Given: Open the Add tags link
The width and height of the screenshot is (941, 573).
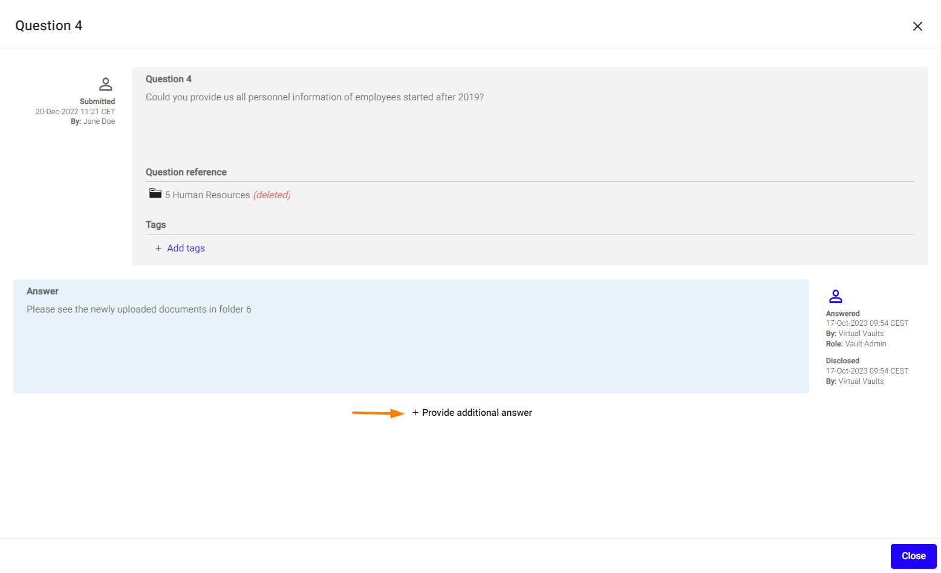Looking at the screenshot, I should coord(186,248).
